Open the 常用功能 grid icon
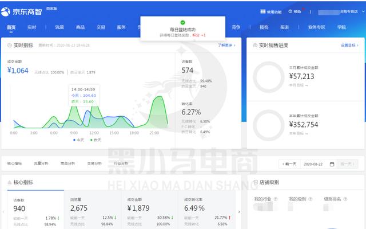 263,11
